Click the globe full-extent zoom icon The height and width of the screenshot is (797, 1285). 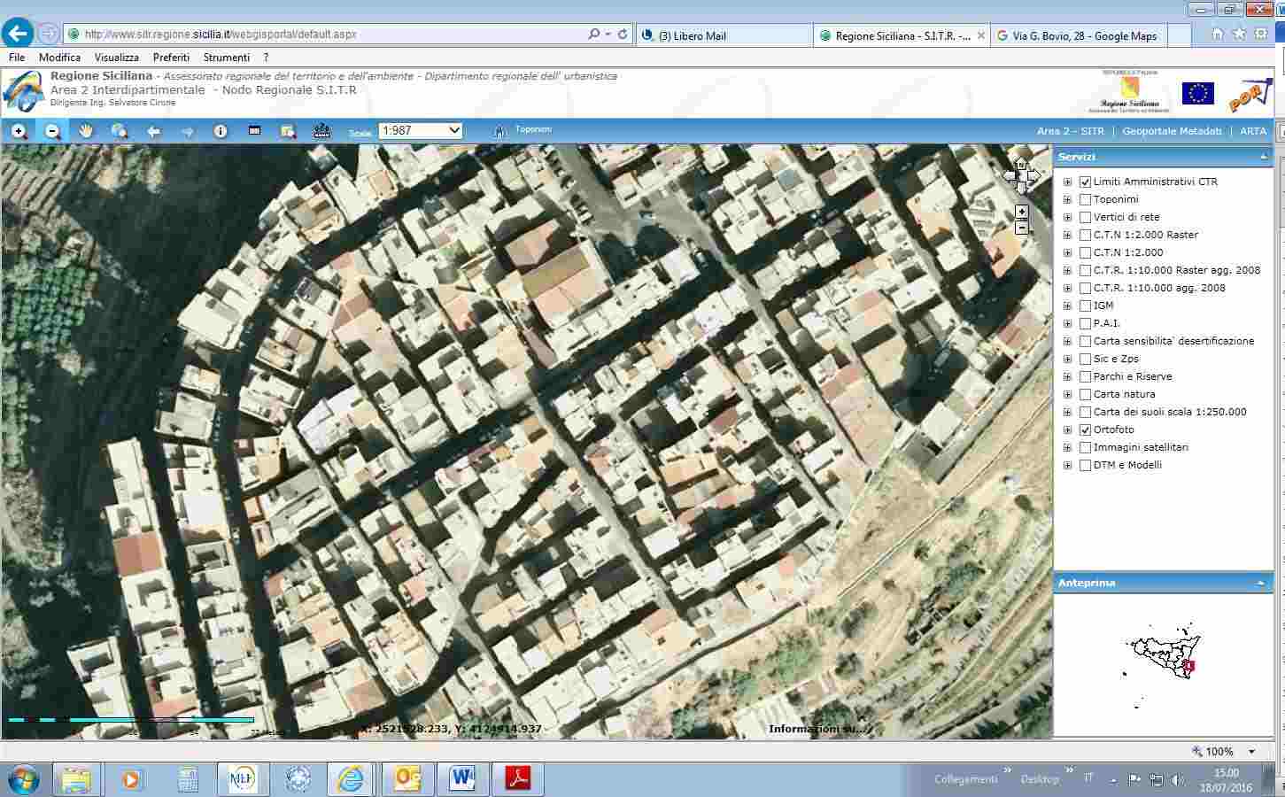[x=120, y=131]
